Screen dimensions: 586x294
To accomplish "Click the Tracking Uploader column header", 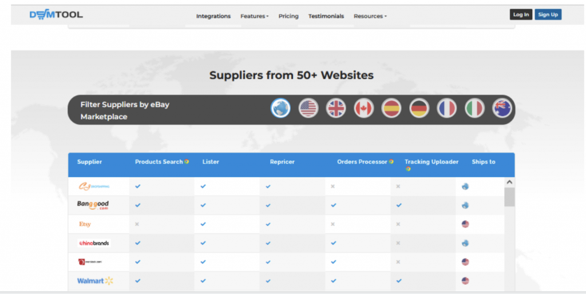I will 431,162.
